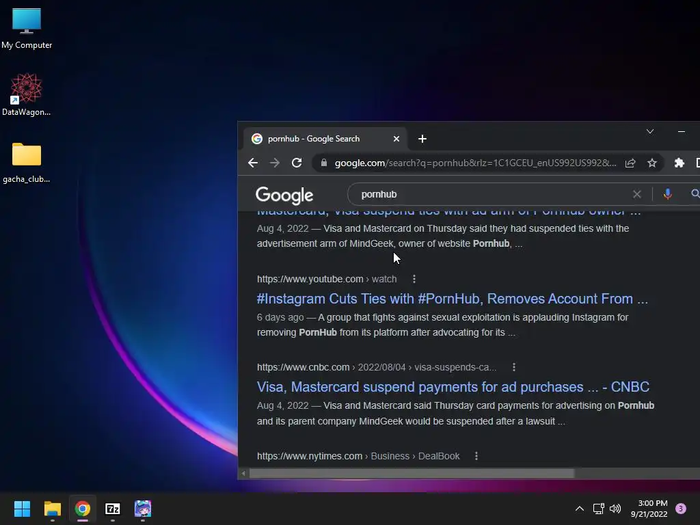The image size is (700, 525).
Task: Click the Chrome forward arrow
Action: click(275, 163)
